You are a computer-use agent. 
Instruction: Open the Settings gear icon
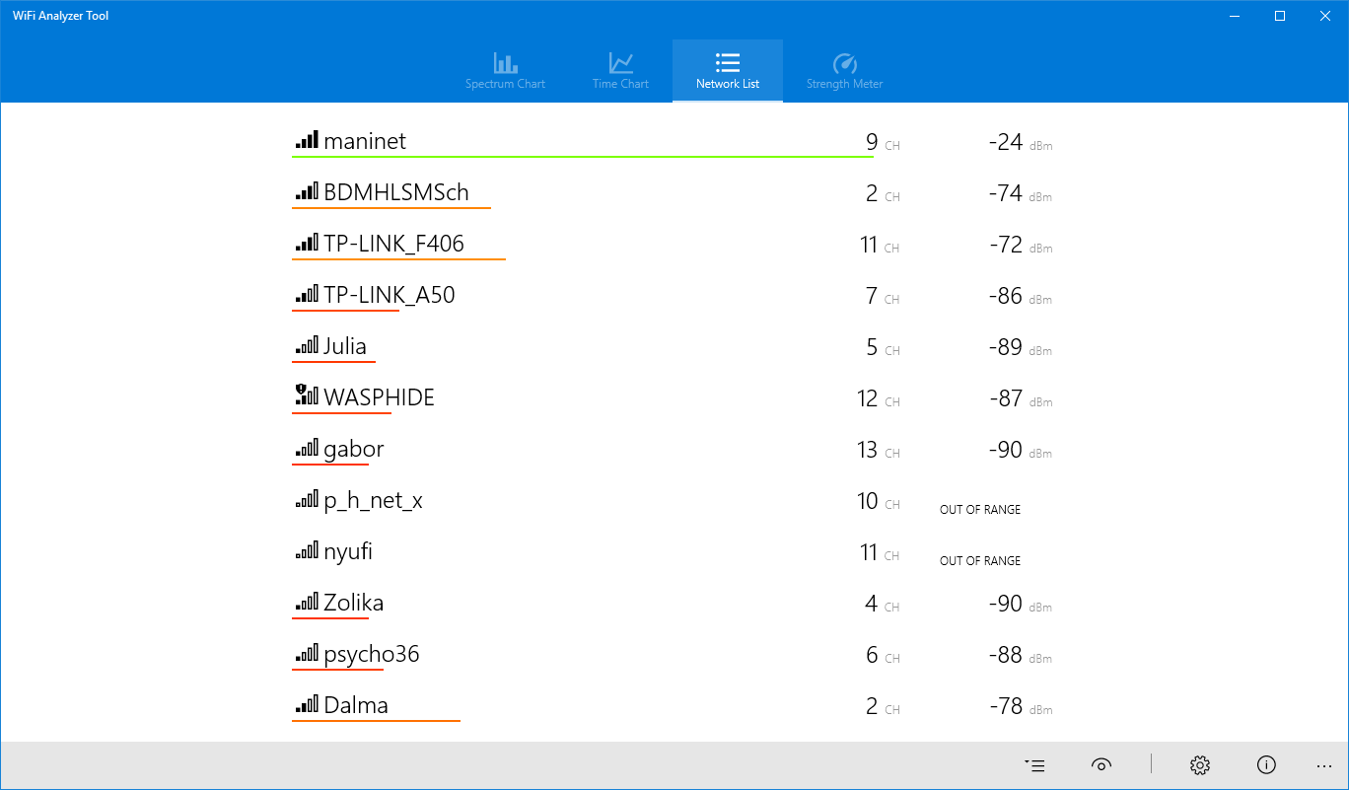(1199, 765)
